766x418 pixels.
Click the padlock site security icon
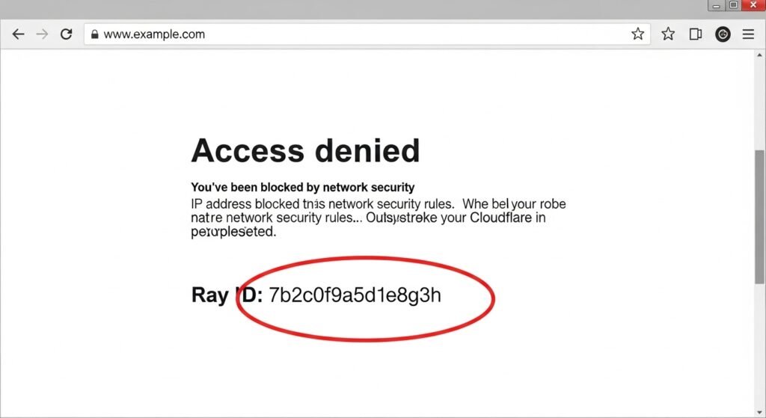pyautogui.click(x=94, y=34)
